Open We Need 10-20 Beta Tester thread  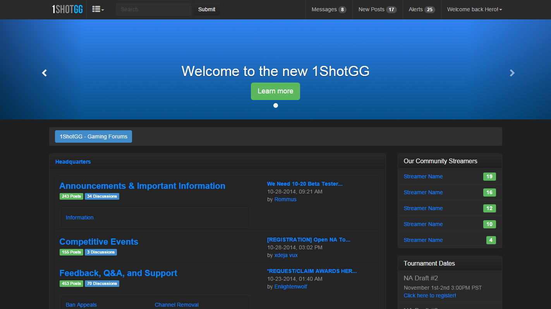pyautogui.click(x=305, y=184)
